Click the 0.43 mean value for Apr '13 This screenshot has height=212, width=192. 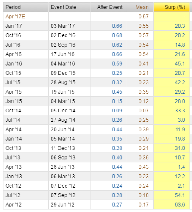(x=143, y=167)
